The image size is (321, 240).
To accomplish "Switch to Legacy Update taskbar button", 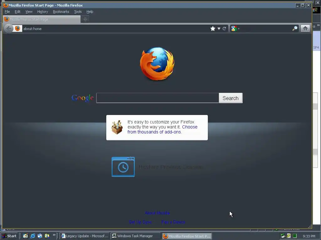I will pos(85,236).
